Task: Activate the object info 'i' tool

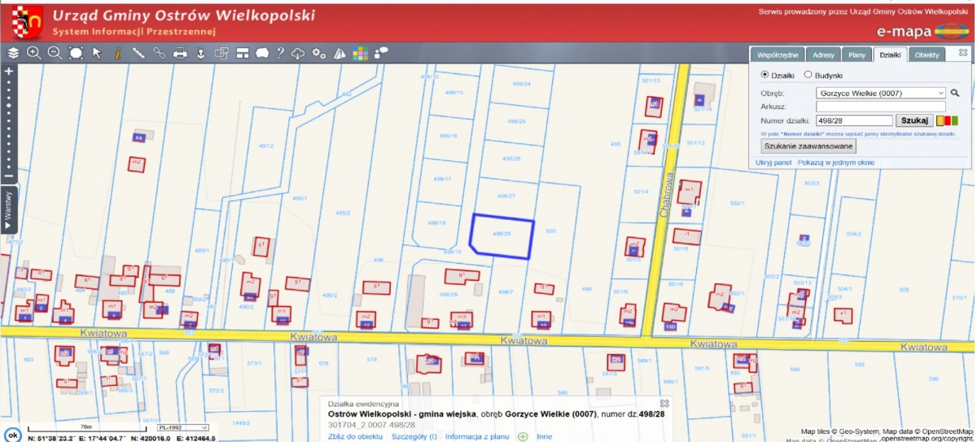Action: point(118,53)
